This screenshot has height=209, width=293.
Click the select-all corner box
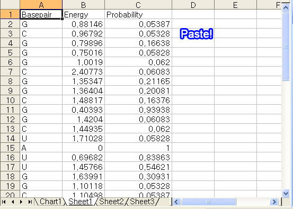pyautogui.click(x=10, y=4)
